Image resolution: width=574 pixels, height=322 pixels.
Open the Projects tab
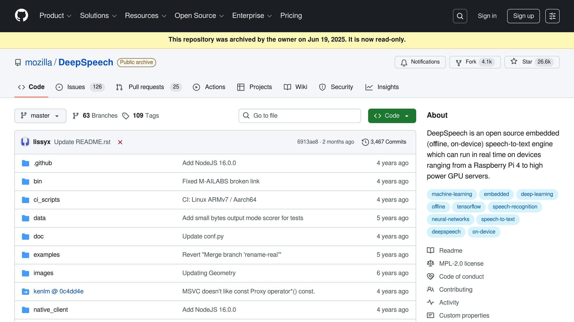(x=254, y=87)
